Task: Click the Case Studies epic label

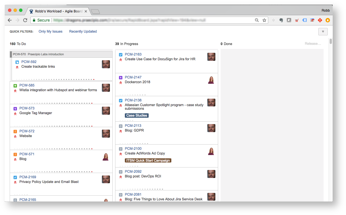Action: click(x=137, y=116)
